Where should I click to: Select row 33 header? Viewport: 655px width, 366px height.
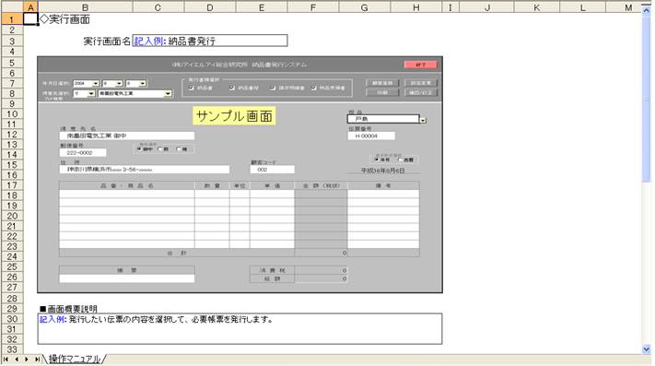(12, 349)
